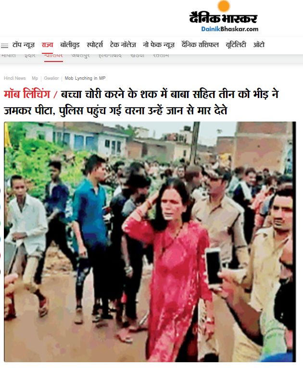Select the ऑटो section

point(259,45)
